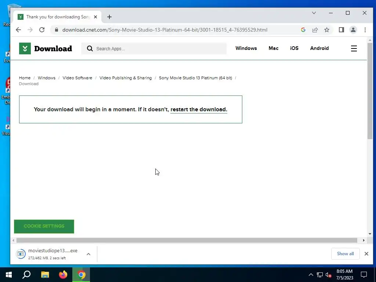Close the Thank you for downloading tab

[x=95, y=17]
